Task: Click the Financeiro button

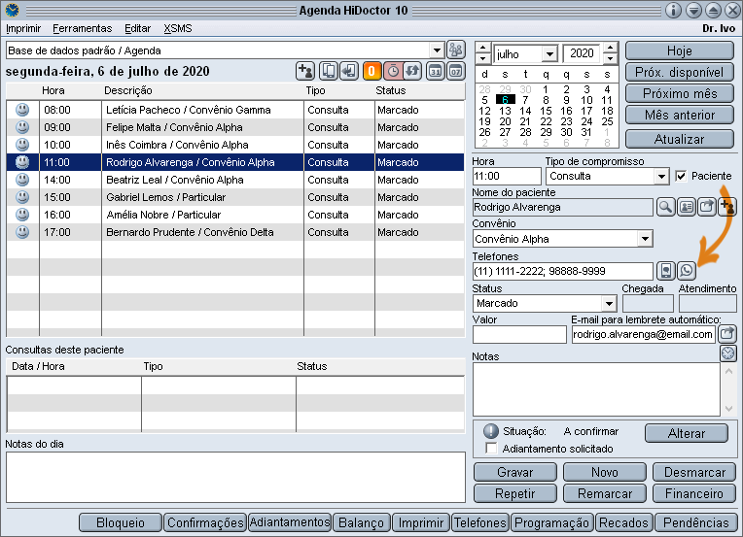Action: (x=694, y=493)
